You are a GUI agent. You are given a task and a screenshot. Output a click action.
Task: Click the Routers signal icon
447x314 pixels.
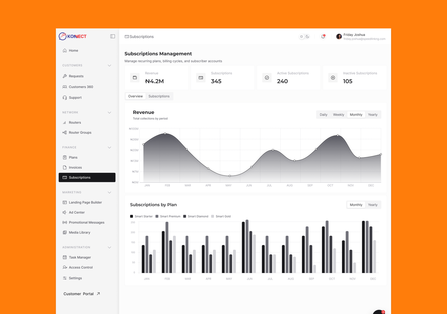[x=65, y=122]
